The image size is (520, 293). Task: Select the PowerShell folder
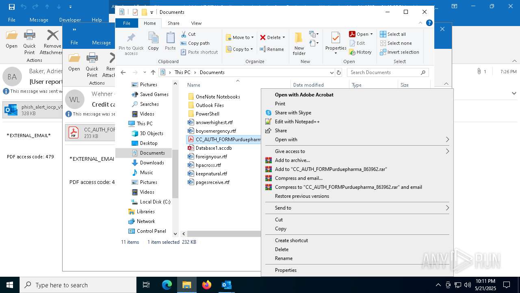pos(204,114)
